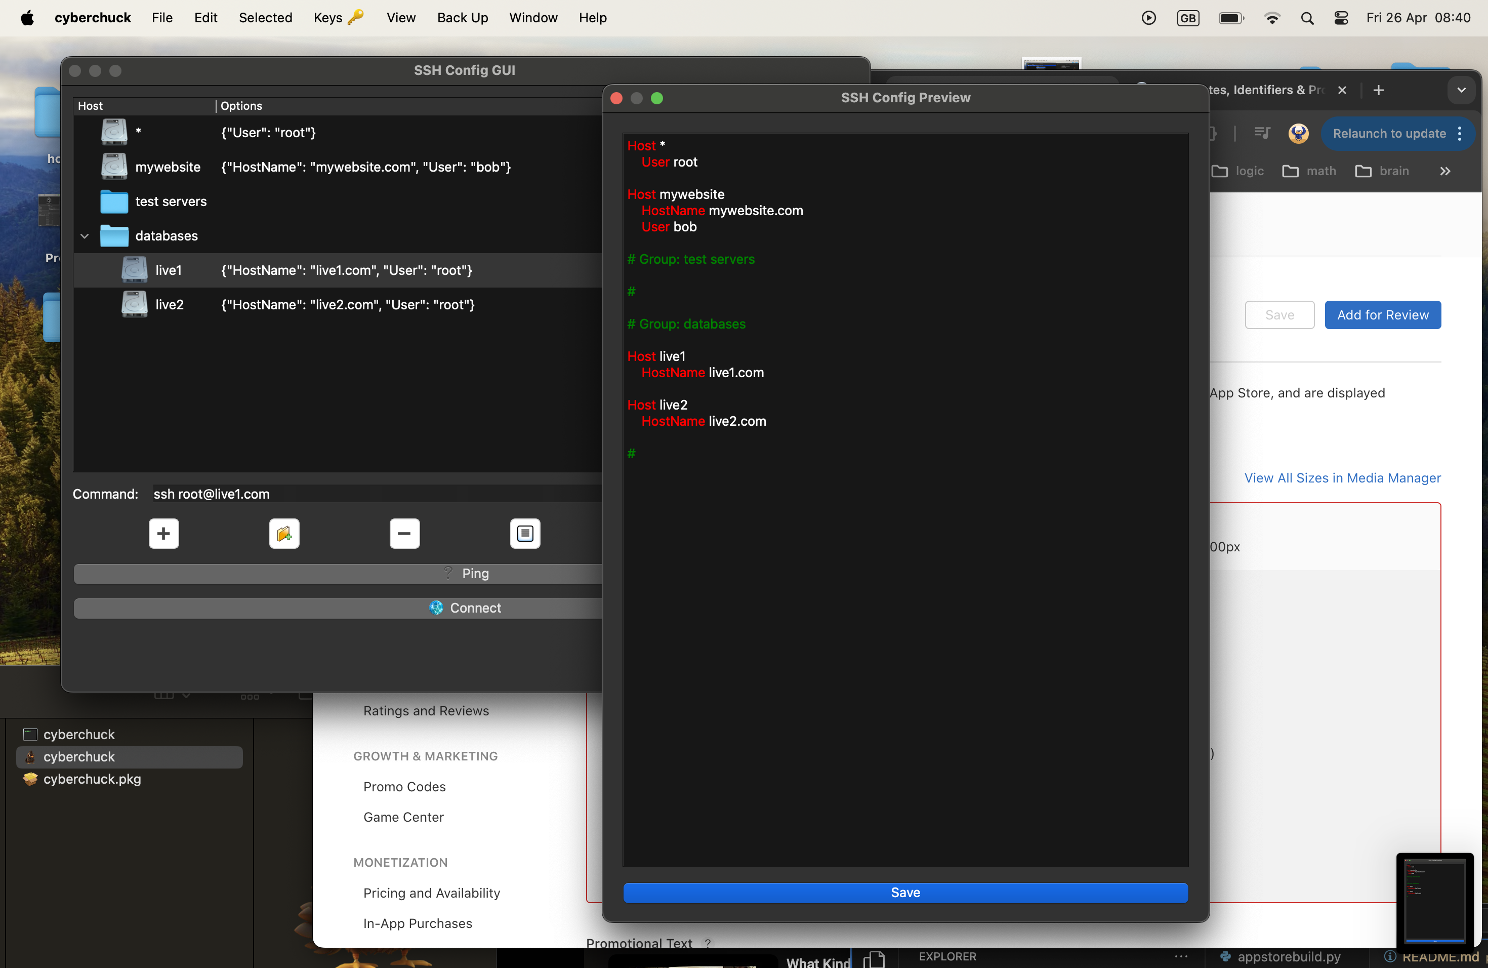Image resolution: width=1488 pixels, height=968 pixels.
Task: Click the Options column header
Action: click(409, 106)
